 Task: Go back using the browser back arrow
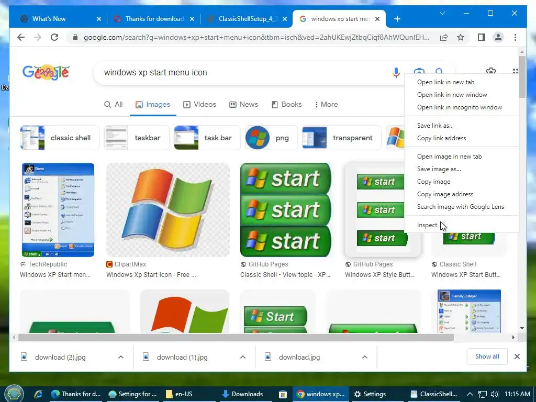pos(21,37)
